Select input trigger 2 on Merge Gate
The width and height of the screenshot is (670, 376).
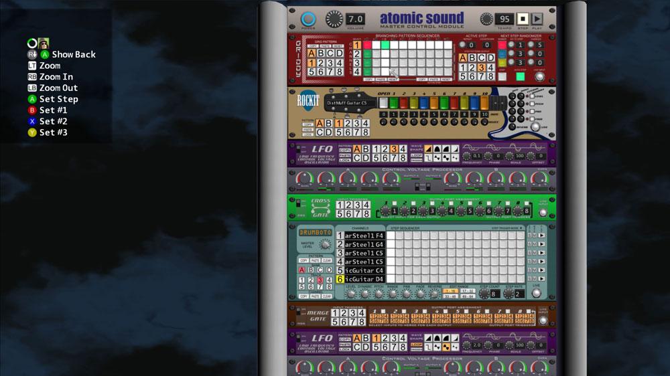(344, 313)
